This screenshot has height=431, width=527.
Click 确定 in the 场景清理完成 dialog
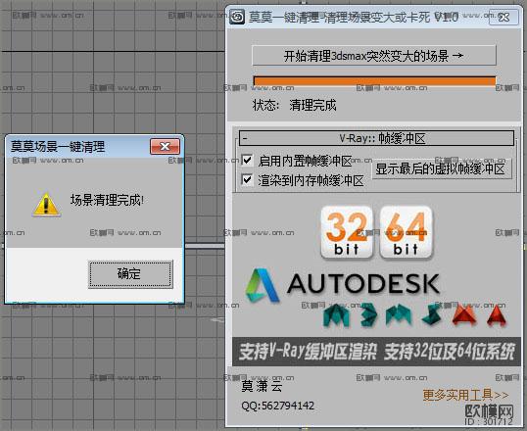click(x=130, y=273)
